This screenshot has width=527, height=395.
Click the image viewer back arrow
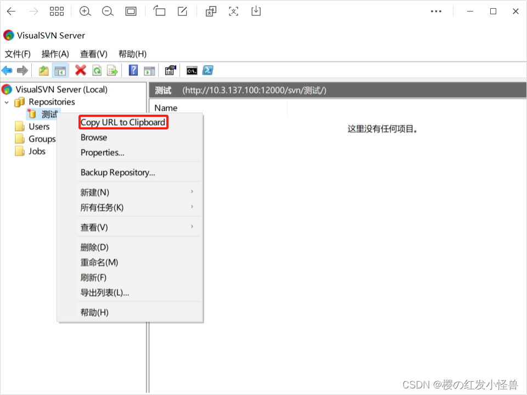click(11, 12)
